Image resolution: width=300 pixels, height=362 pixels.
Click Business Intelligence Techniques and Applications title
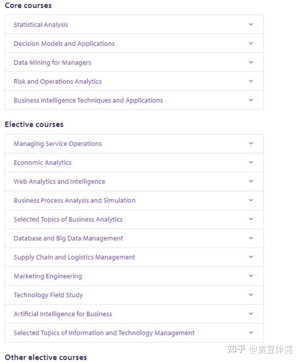[x=88, y=100]
